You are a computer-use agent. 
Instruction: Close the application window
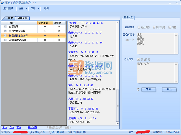tap(177, 3)
